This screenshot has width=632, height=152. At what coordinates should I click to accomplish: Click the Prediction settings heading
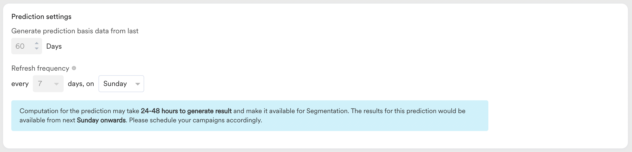tap(41, 17)
